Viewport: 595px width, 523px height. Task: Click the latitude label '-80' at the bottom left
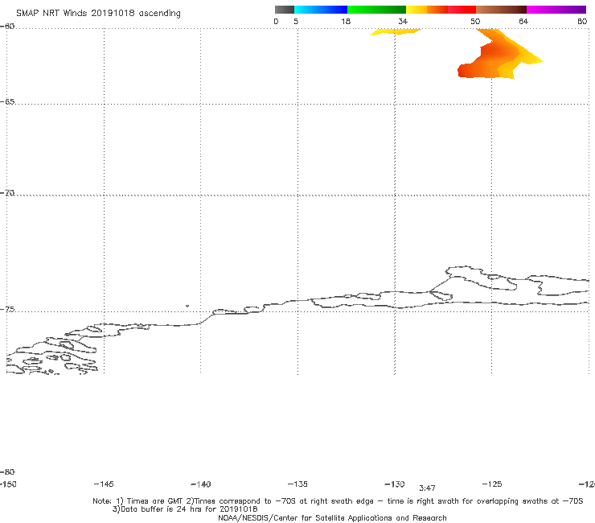point(7,472)
